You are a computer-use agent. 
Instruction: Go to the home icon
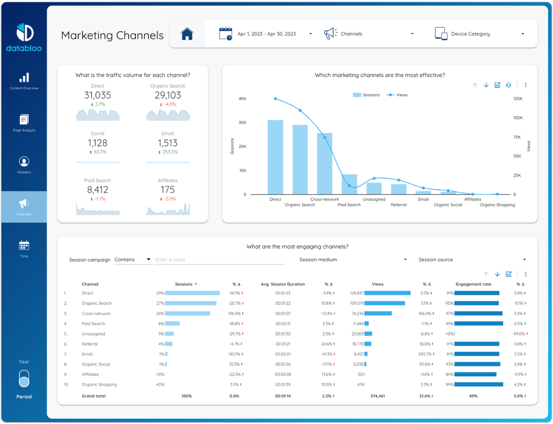(x=187, y=34)
